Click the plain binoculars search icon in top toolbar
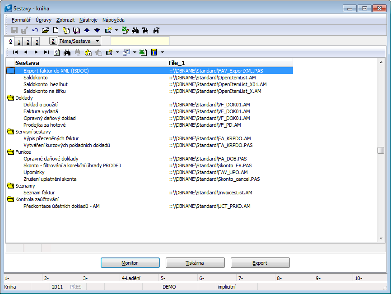 pos(135,30)
